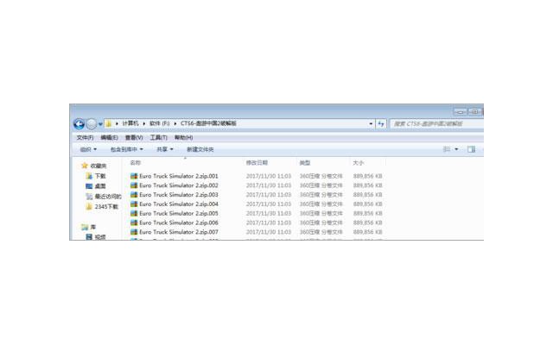Click icon of Euro Truck Simulator 2.zip.001

pyautogui.click(x=134, y=176)
